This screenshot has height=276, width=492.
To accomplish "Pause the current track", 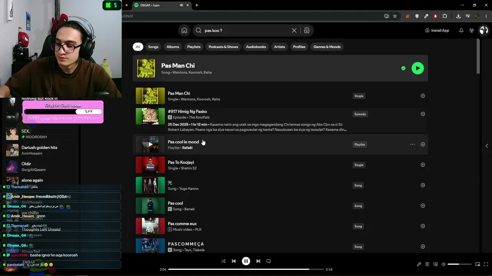I will tap(246, 261).
